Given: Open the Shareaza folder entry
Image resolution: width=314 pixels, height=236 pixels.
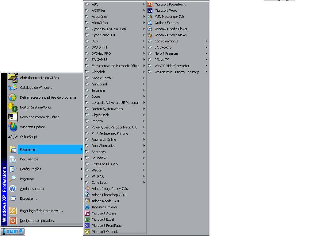Looking at the screenshot, I should pyautogui.click(x=115, y=152).
